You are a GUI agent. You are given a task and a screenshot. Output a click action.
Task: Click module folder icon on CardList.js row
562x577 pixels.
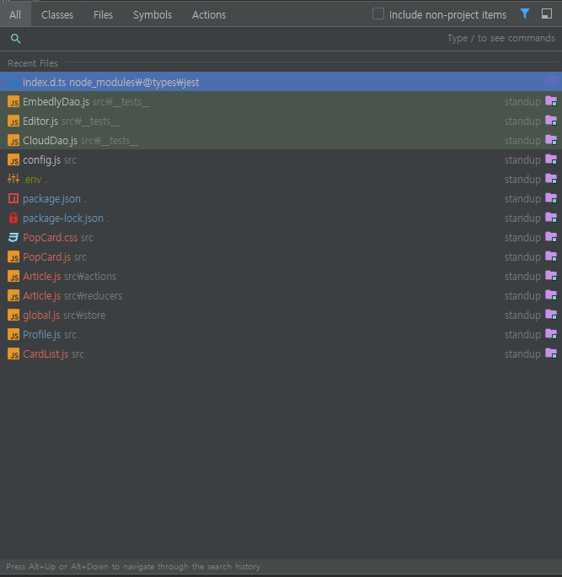point(551,353)
